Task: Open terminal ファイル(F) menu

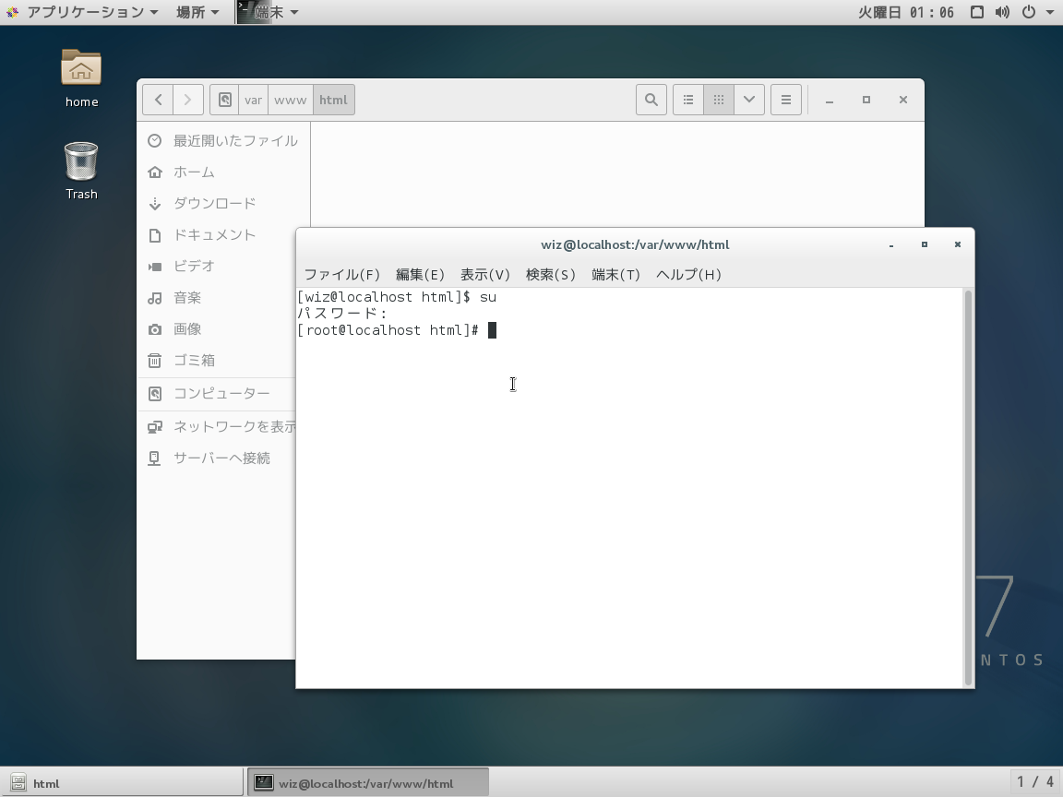Action: point(341,275)
